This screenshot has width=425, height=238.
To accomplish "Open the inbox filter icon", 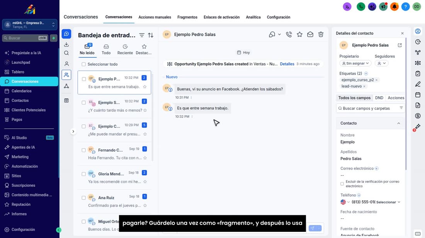I will (x=142, y=35).
